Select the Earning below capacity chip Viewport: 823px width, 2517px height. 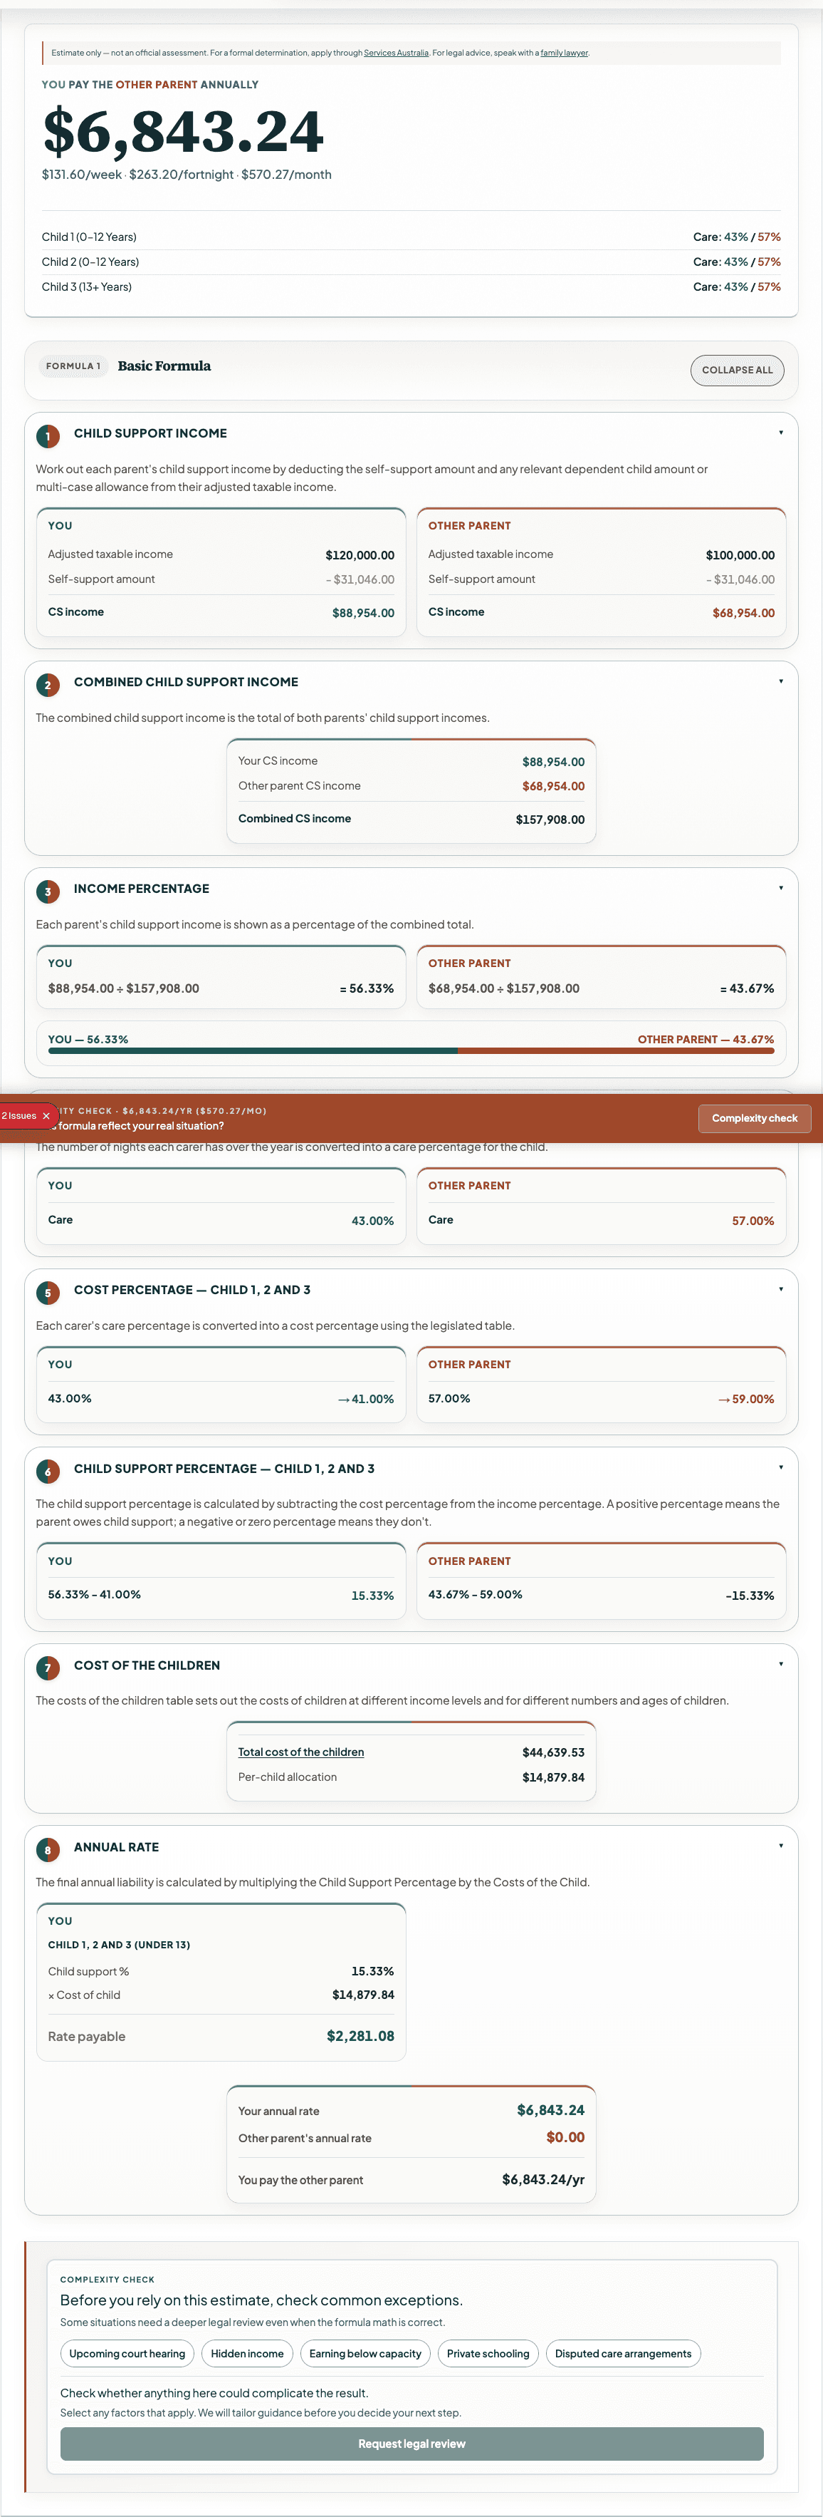coord(365,2354)
